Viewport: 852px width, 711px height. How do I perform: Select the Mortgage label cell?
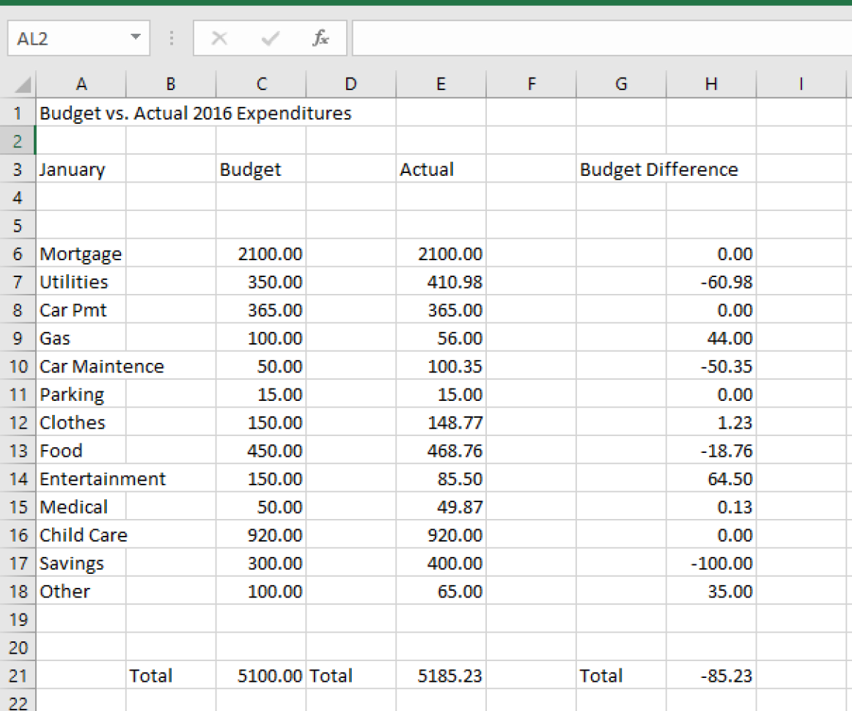tap(81, 254)
